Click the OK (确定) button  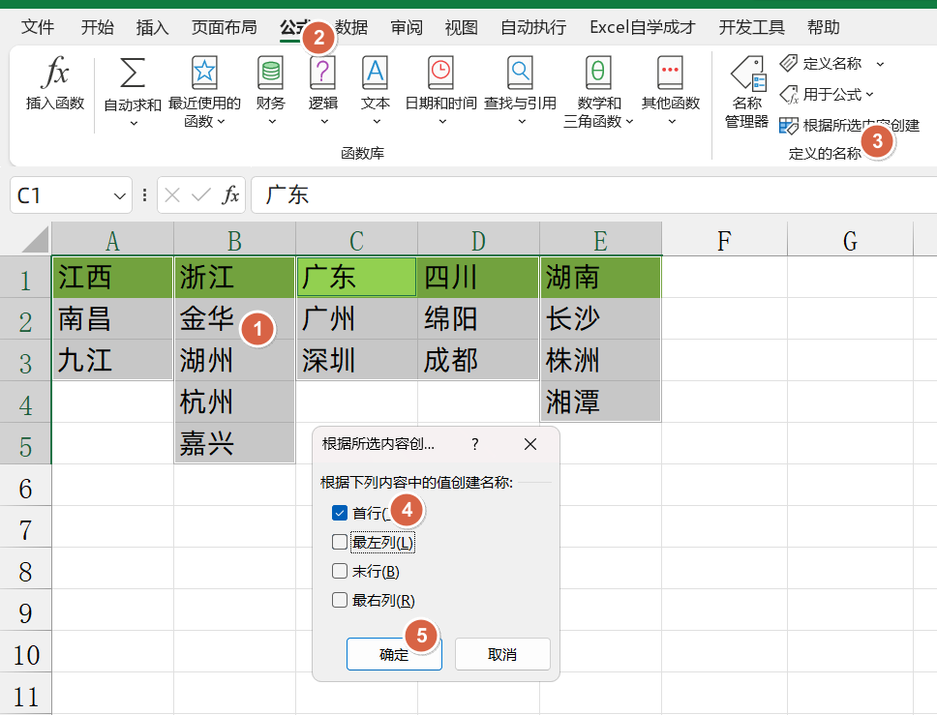tap(394, 654)
